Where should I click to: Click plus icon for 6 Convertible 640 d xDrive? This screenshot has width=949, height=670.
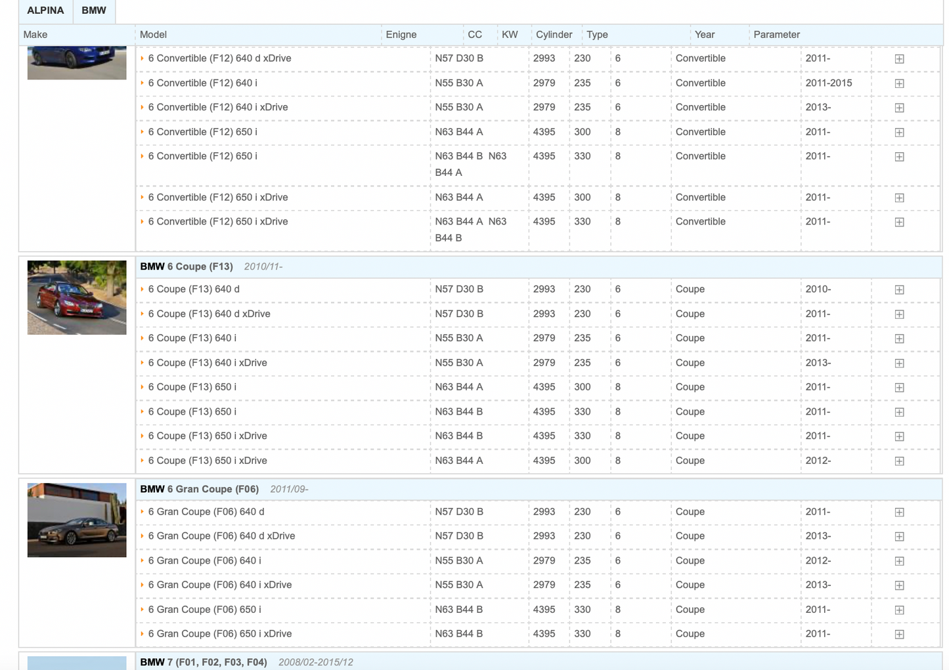[899, 59]
